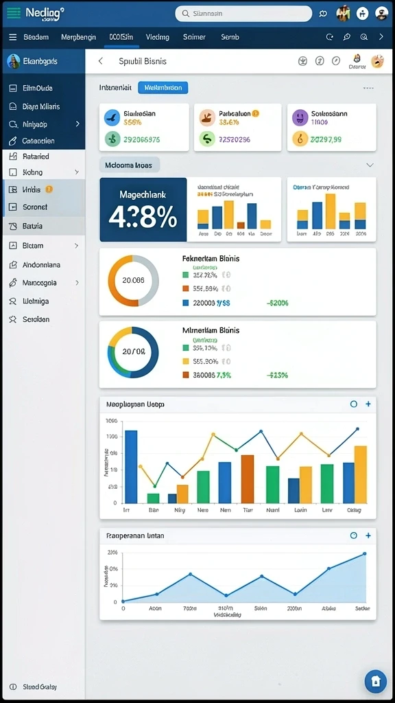Viewport: 395px width, 703px height.
Task: Click the plus icon in Maoplopnan Ueop panel
Action: pyautogui.click(x=368, y=404)
